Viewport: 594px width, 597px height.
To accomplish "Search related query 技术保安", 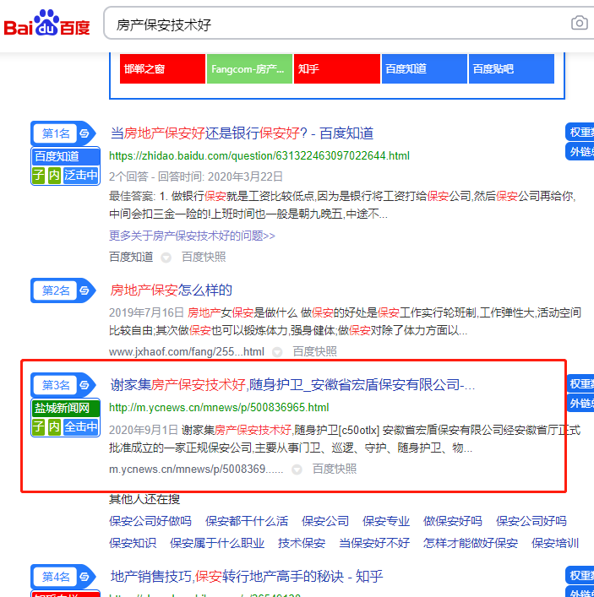I will (302, 543).
